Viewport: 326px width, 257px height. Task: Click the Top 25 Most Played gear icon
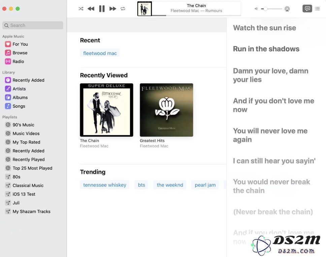[8, 168]
